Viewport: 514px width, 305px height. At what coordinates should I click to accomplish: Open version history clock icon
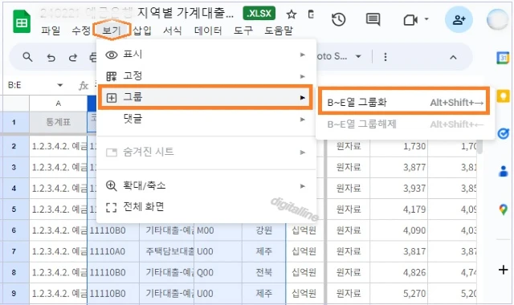338,20
